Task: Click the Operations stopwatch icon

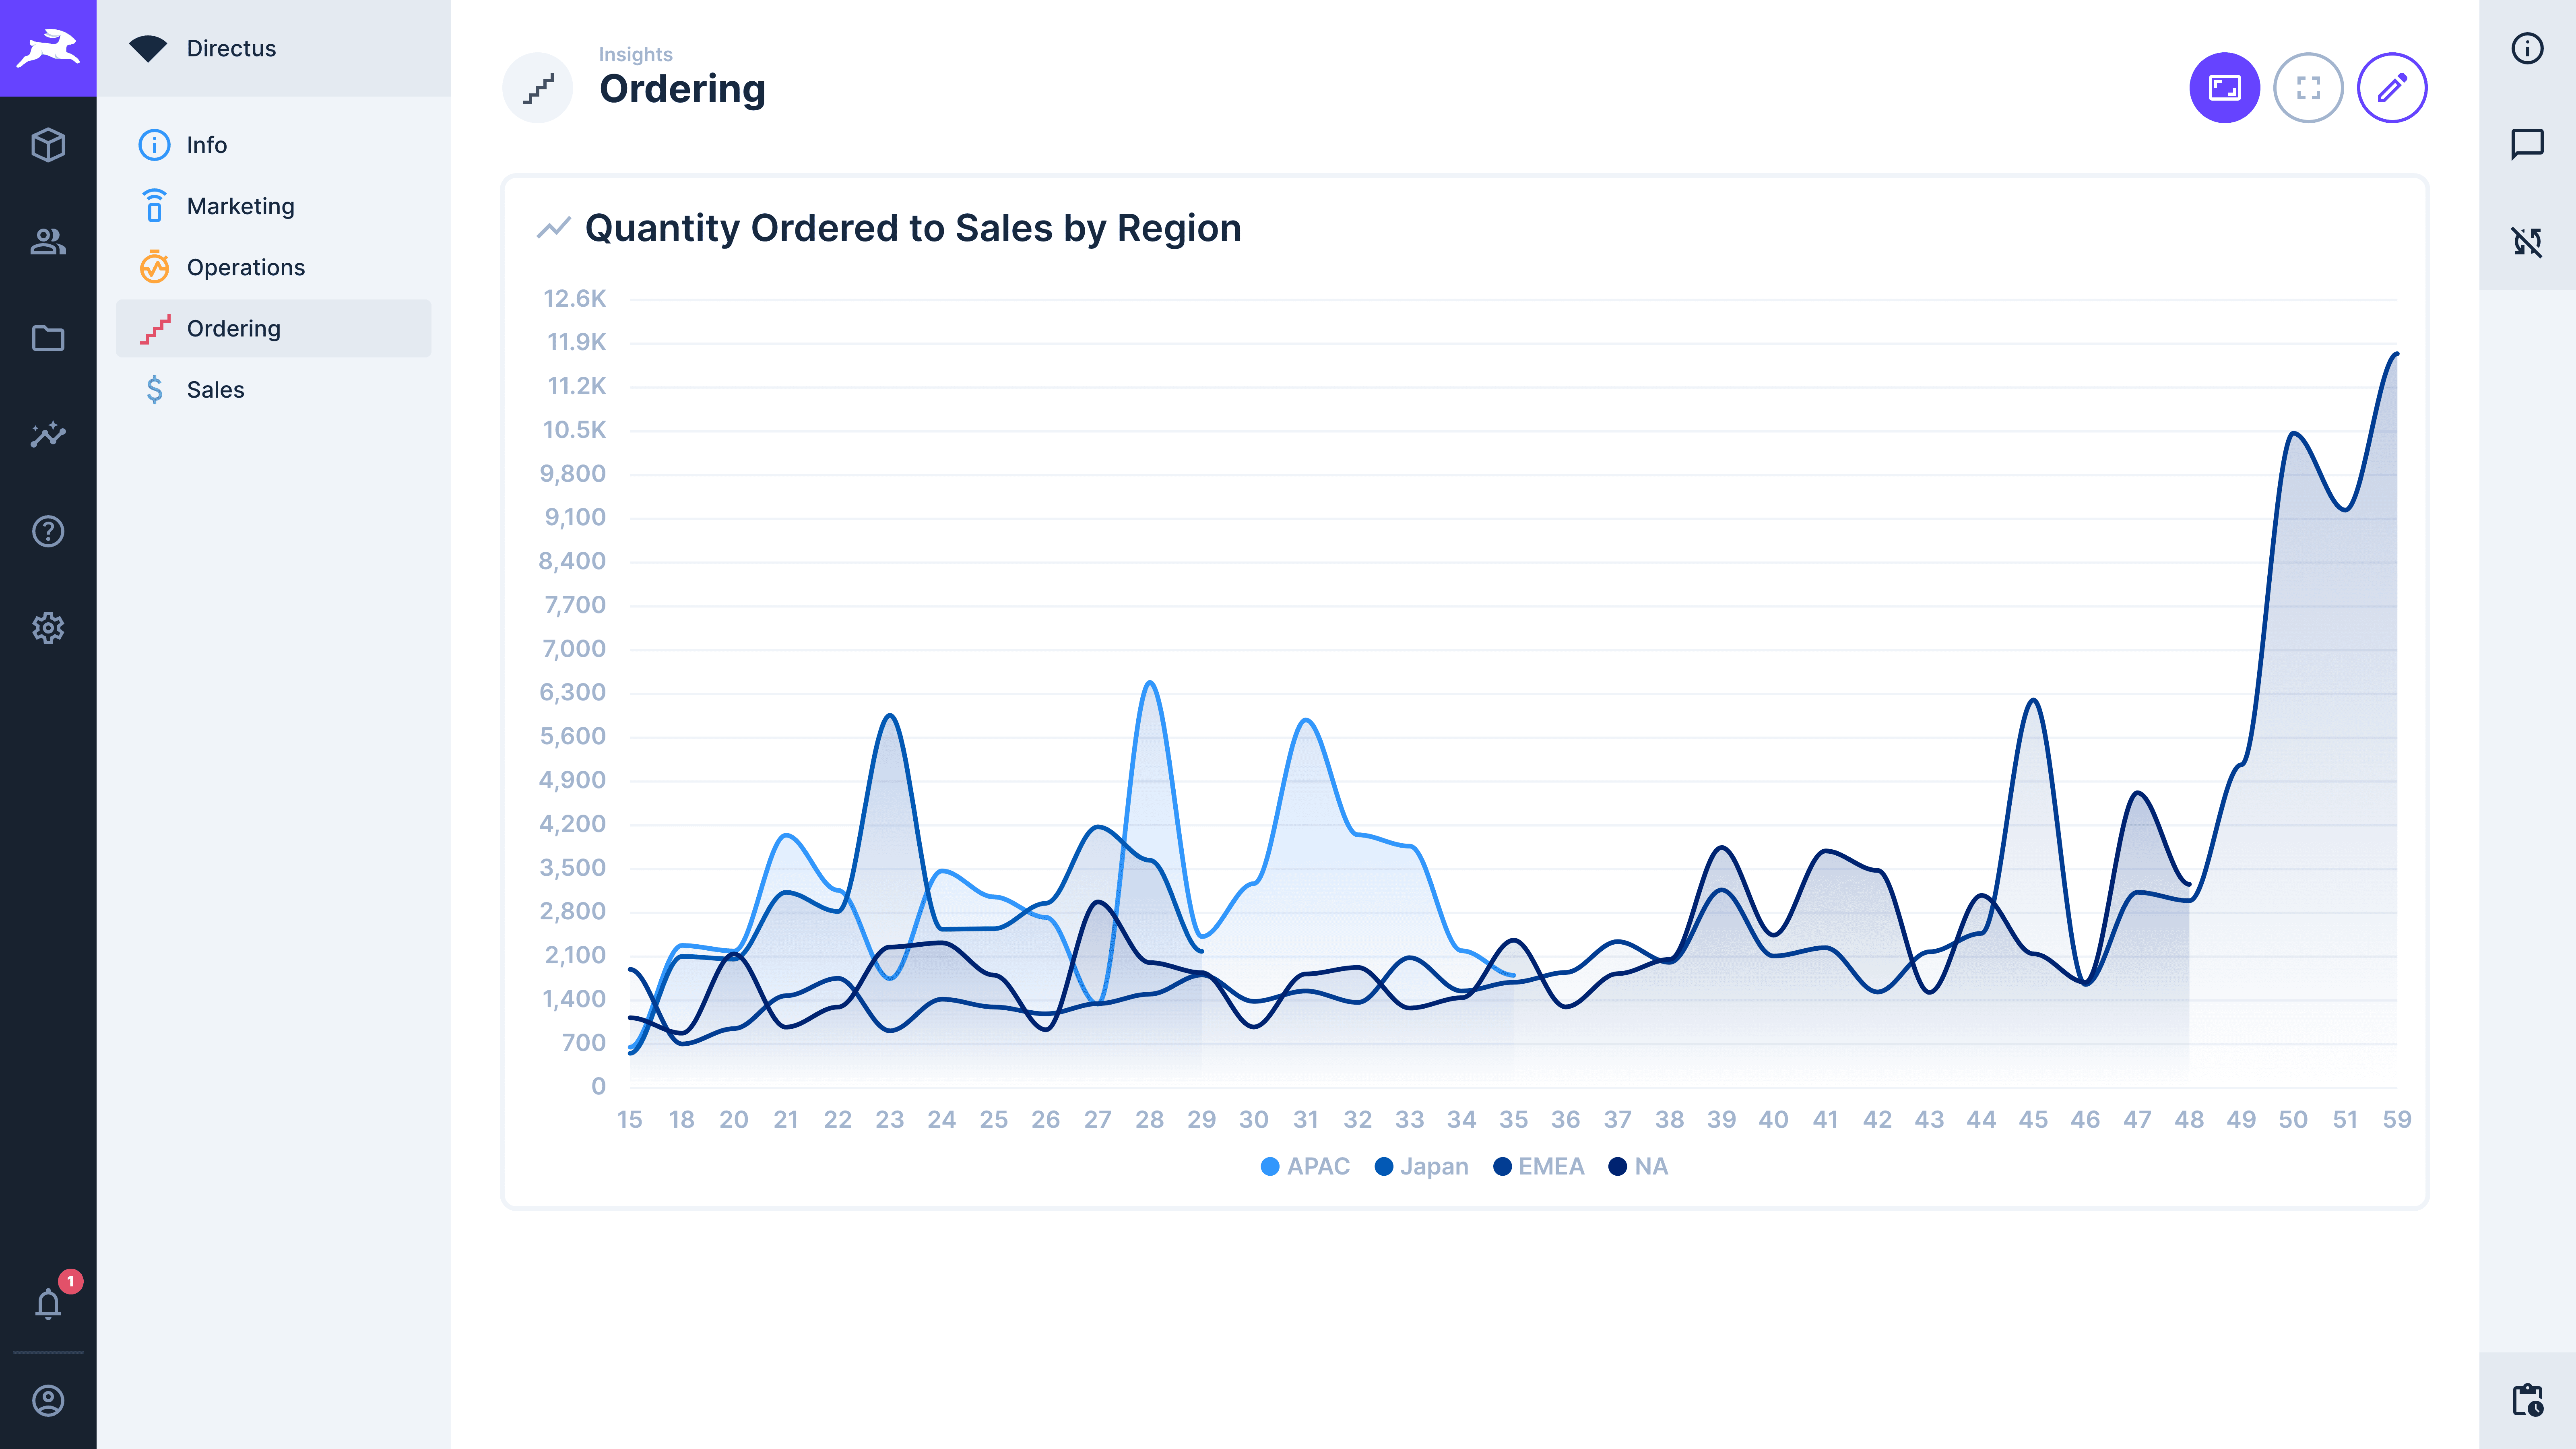Action: click(x=154, y=267)
